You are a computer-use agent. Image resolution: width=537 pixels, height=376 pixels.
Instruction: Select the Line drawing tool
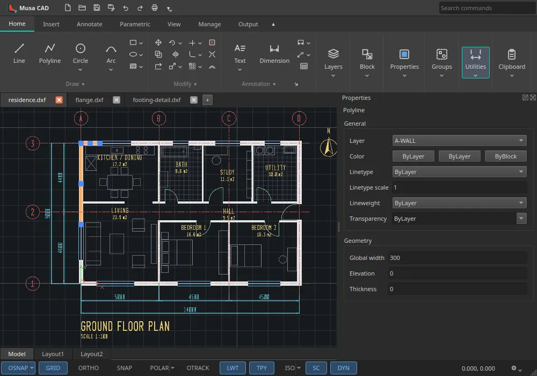point(19,54)
